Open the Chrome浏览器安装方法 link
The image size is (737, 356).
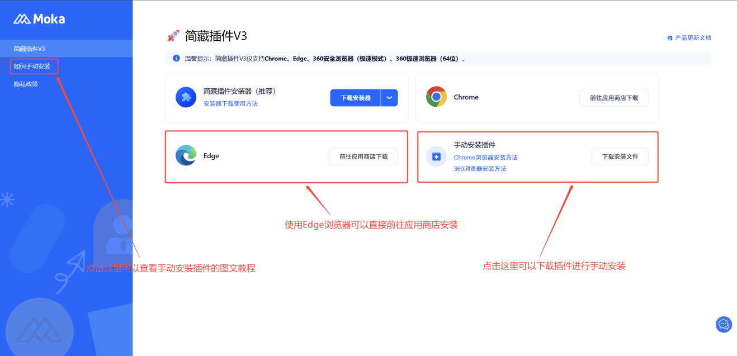tap(485, 158)
